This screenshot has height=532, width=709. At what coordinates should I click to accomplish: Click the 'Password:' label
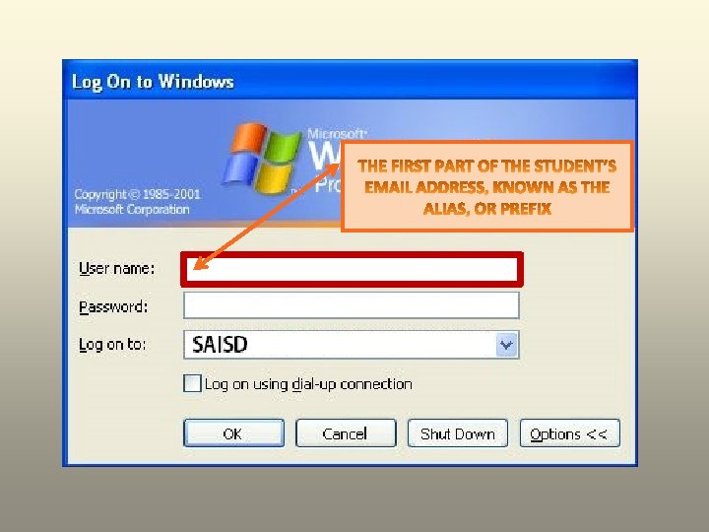113,306
